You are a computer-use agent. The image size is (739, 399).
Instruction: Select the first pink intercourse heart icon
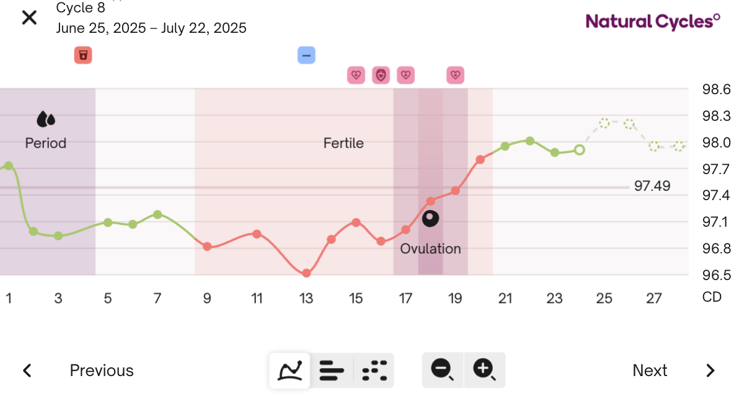[356, 75]
